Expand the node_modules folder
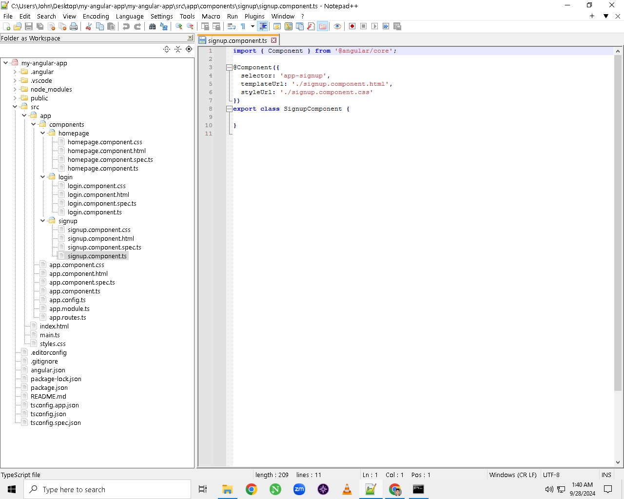The image size is (624, 499). (x=15, y=89)
